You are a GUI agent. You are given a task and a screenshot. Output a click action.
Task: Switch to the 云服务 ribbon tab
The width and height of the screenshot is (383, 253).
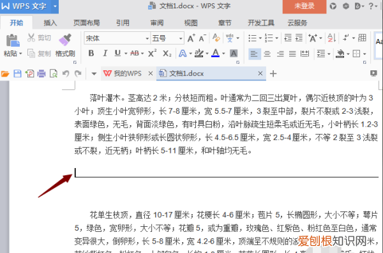tap(297, 23)
